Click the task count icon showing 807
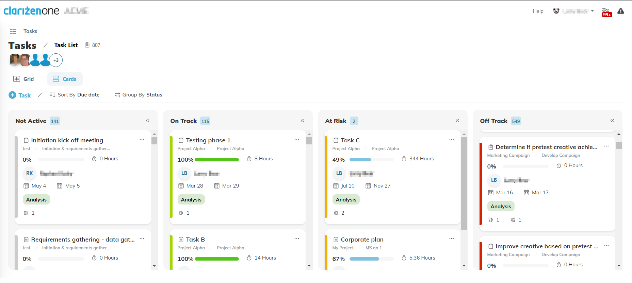 (87, 45)
